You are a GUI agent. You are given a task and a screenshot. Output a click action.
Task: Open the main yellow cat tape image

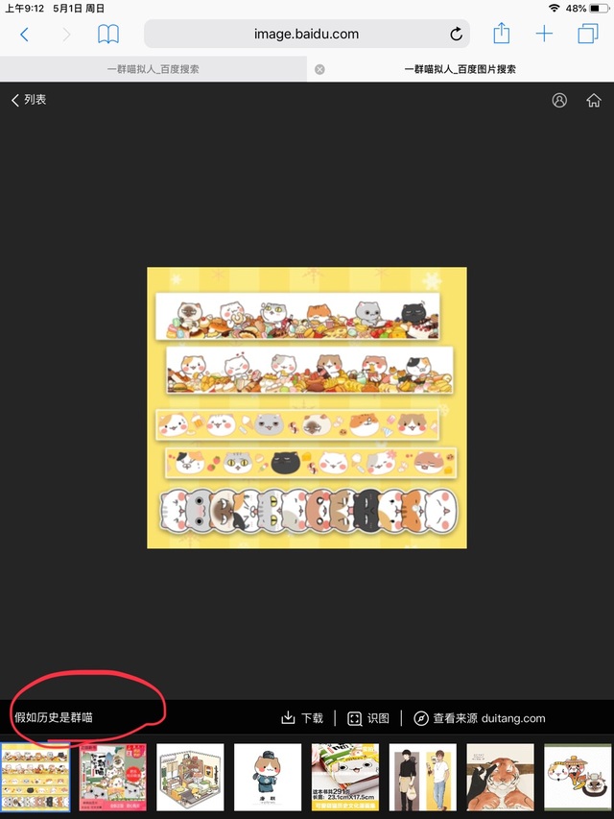coord(307,408)
